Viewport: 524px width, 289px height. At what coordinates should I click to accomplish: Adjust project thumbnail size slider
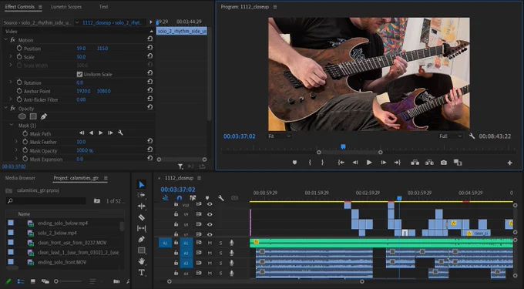[x=56, y=281]
